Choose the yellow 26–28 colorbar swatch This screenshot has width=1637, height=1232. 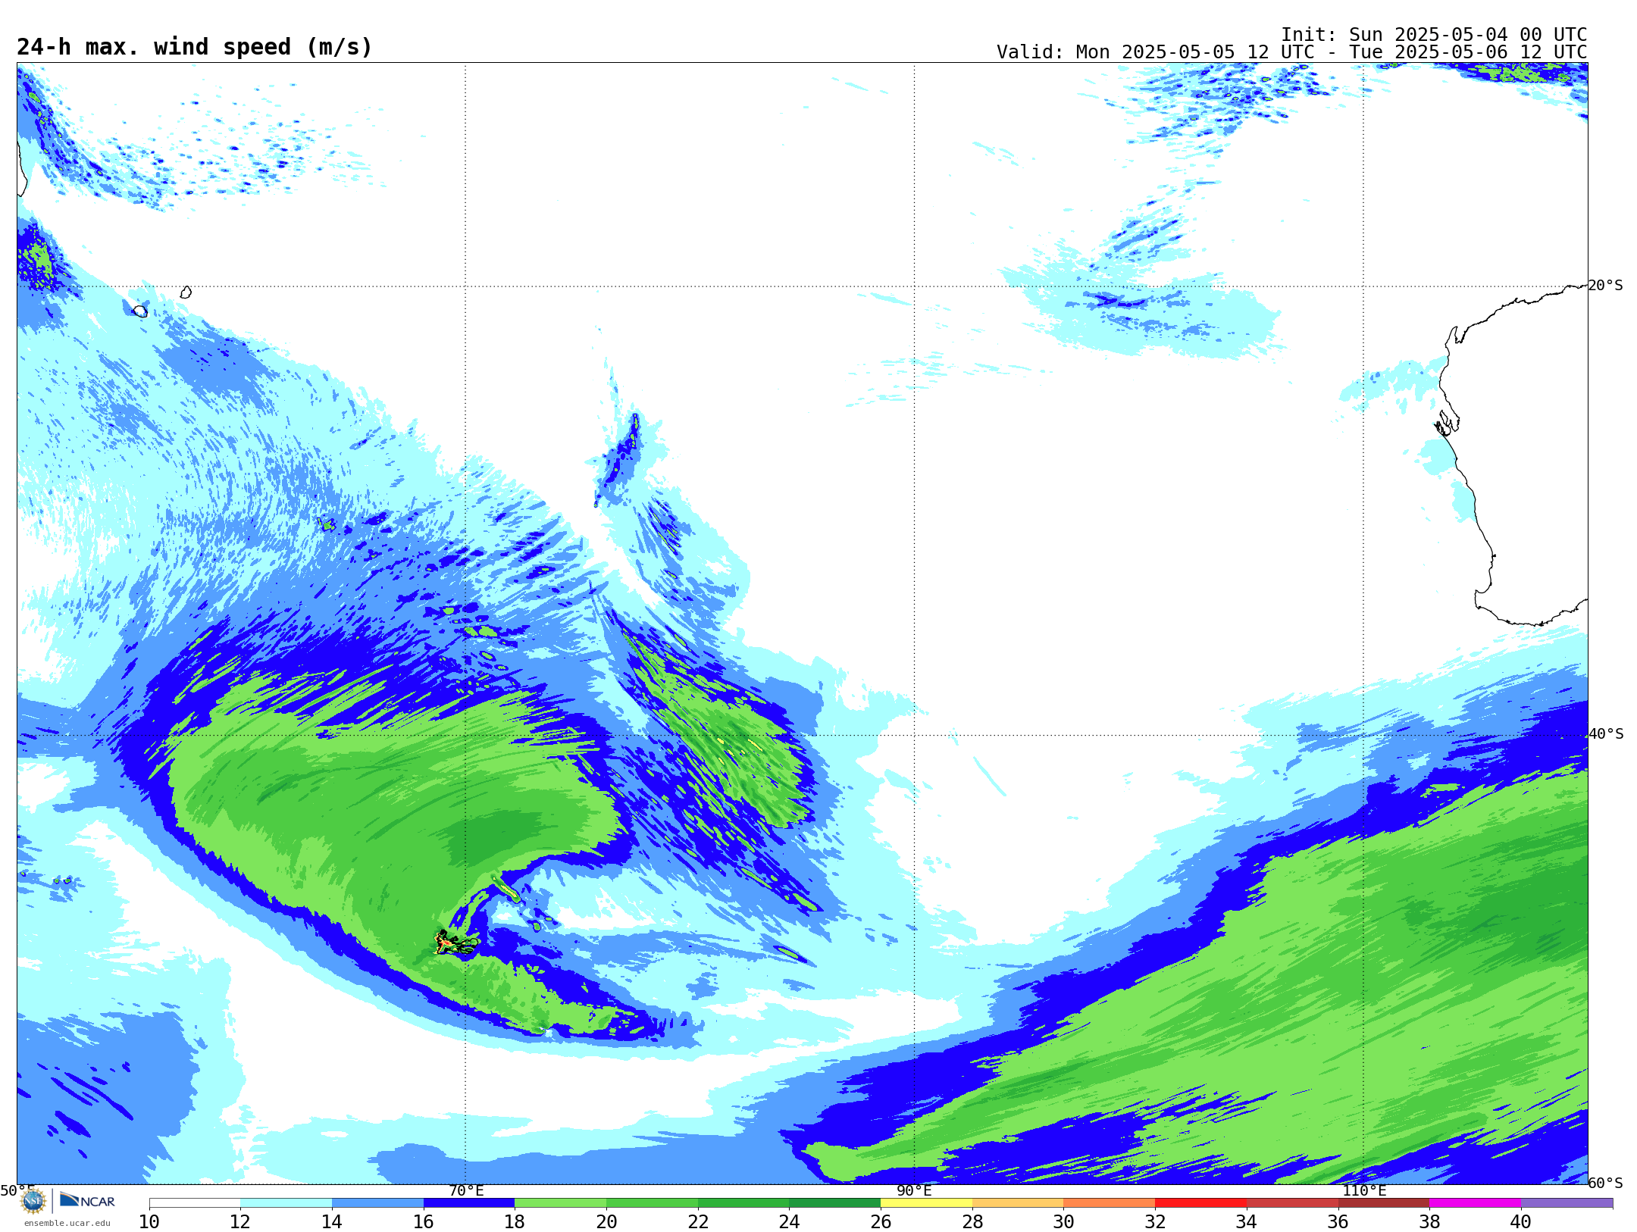(x=926, y=1203)
